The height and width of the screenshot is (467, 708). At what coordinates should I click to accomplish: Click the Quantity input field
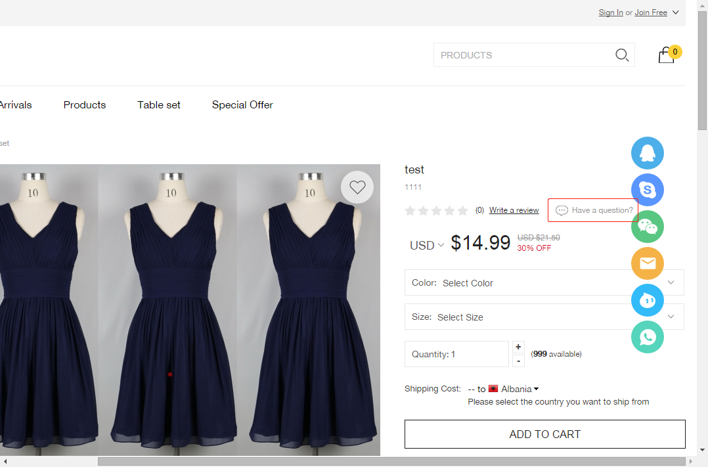[456, 354]
